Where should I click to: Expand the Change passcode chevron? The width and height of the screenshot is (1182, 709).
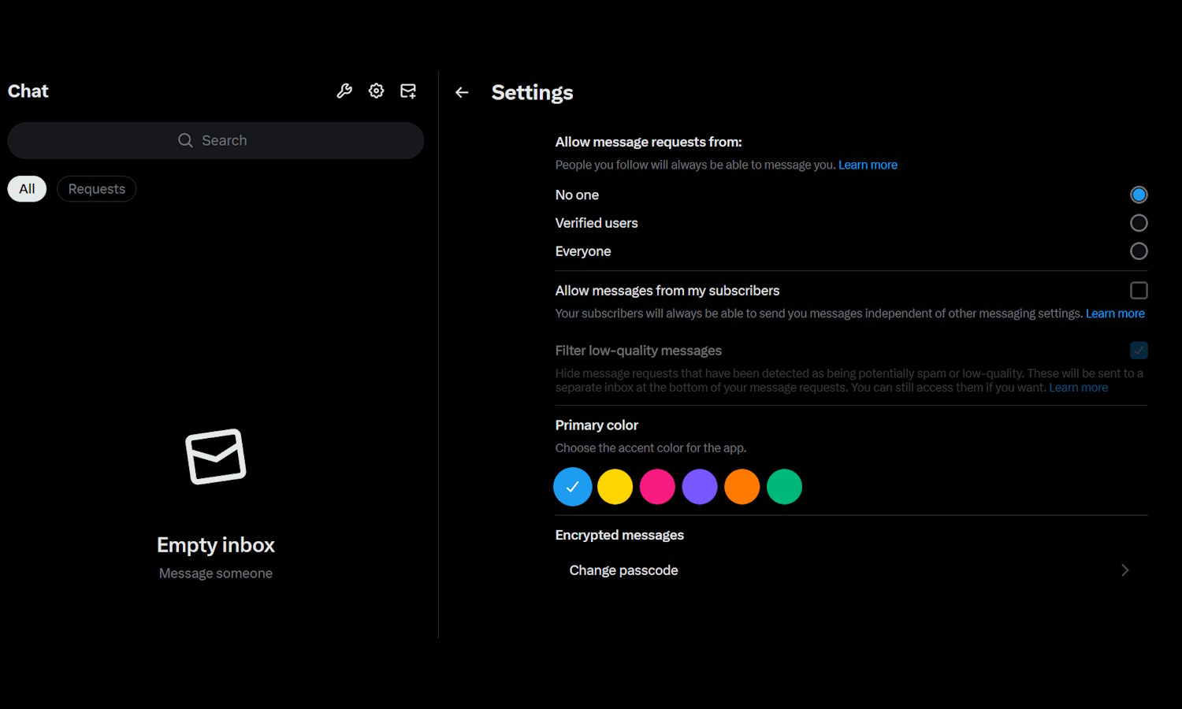pyautogui.click(x=1124, y=570)
